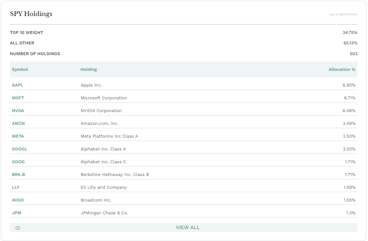
Task: Click the Apple Inc. holding name
Action: click(x=91, y=85)
